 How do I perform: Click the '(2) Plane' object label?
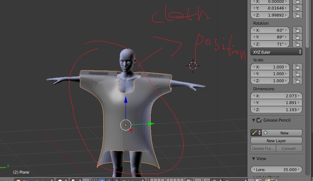coord(21,172)
